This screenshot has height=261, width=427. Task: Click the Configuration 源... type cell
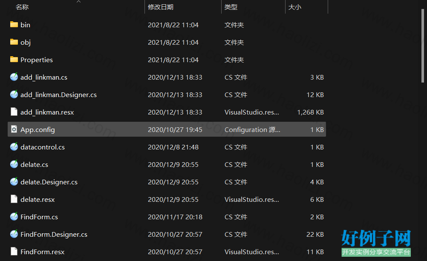click(252, 129)
